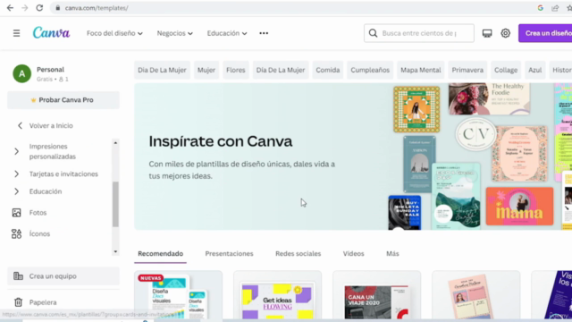Select the Cumpleaños category chip
Viewport: 572px width, 322px height.
(370, 70)
